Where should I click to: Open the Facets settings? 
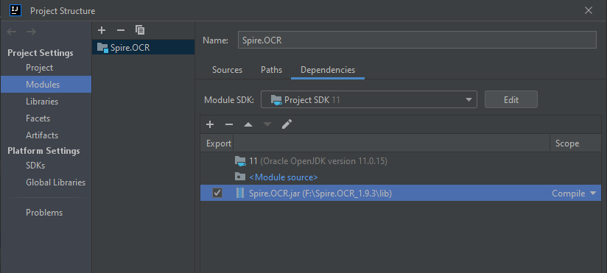point(38,118)
